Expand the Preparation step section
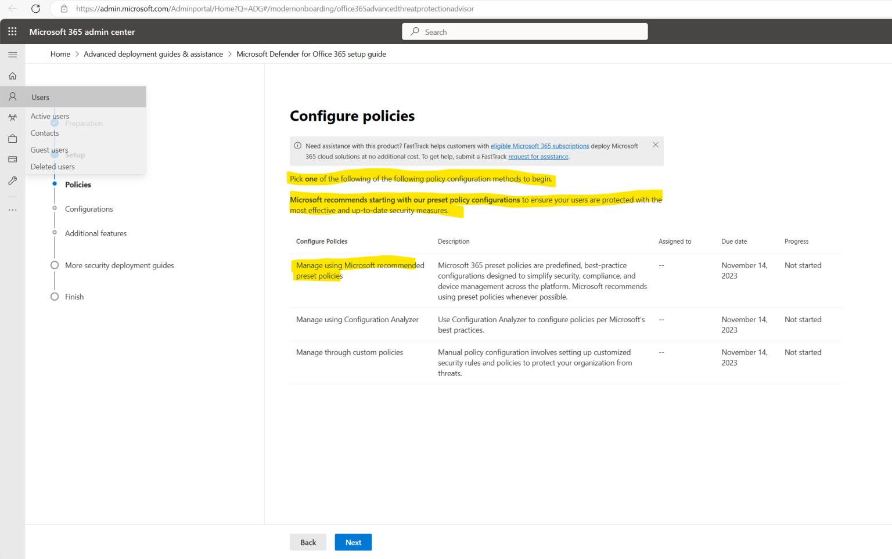The image size is (892, 559). coord(54,122)
